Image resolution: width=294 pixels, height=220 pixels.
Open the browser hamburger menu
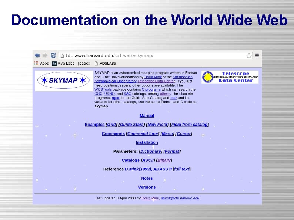click(x=257, y=55)
